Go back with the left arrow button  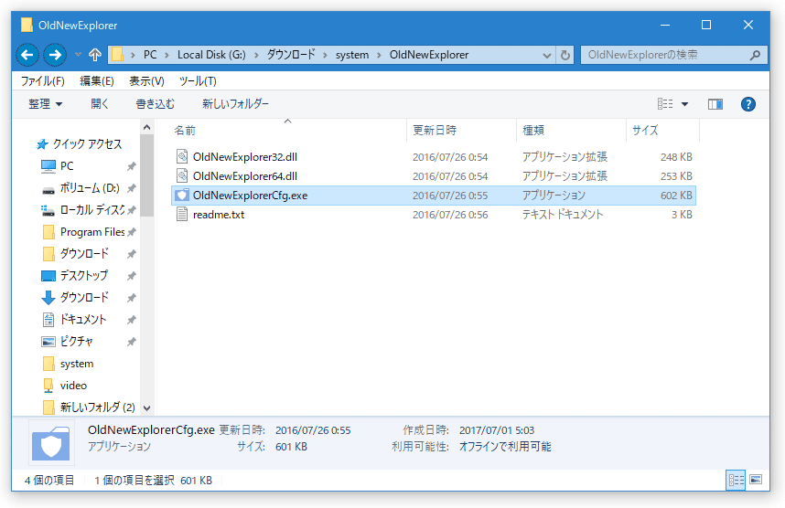point(27,55)
